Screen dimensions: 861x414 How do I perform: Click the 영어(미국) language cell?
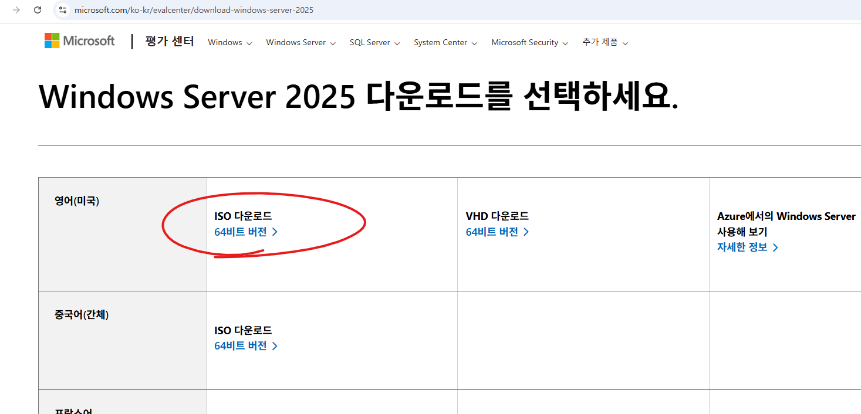click(122, 234)
